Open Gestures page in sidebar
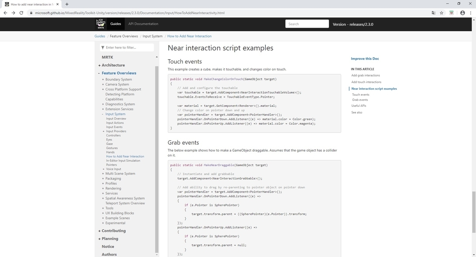 coord(112,148)
